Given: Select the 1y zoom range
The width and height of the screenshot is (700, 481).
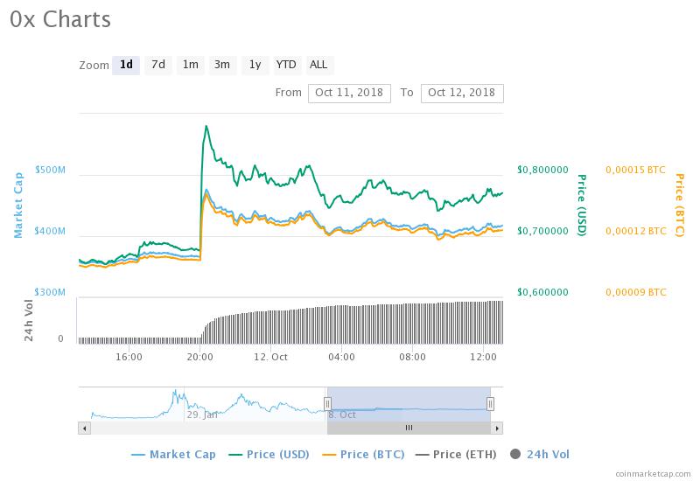Looking at the screenshot, I should pos(255,65).
